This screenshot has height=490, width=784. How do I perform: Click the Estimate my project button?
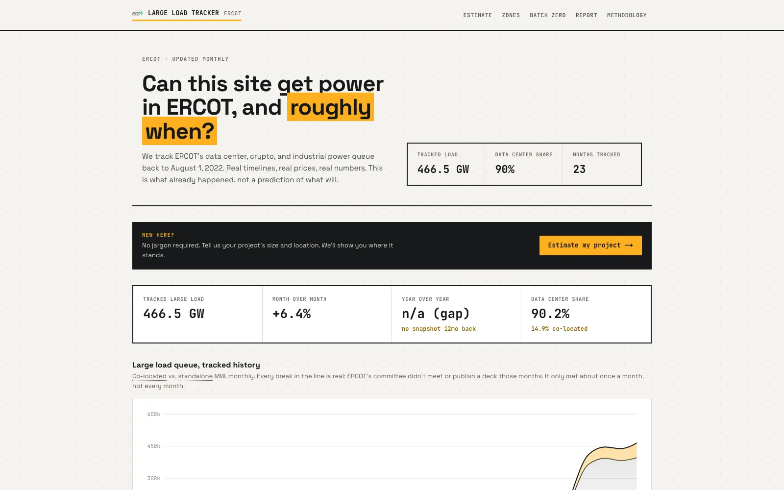click(x=590, y=245)
